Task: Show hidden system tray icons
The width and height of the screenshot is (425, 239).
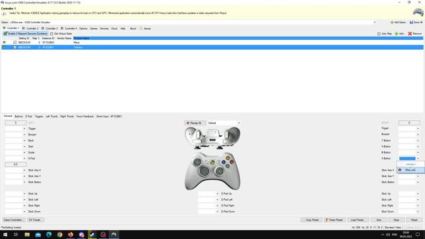Action: pos(382,234)
